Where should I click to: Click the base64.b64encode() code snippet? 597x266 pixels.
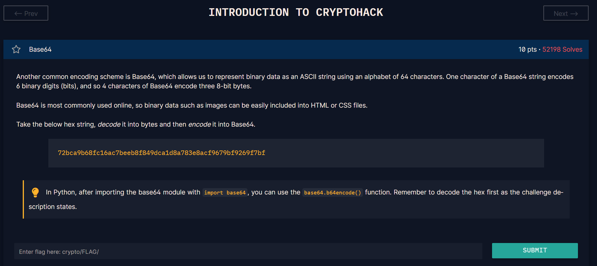pos(332,192)
